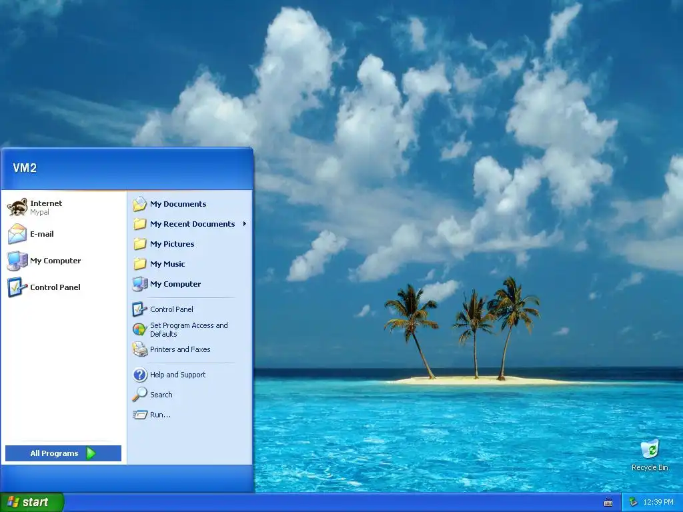This screenshot has width=683, height=512.
Task: Open Control Panel in the left pinned list
Action: 63,287
